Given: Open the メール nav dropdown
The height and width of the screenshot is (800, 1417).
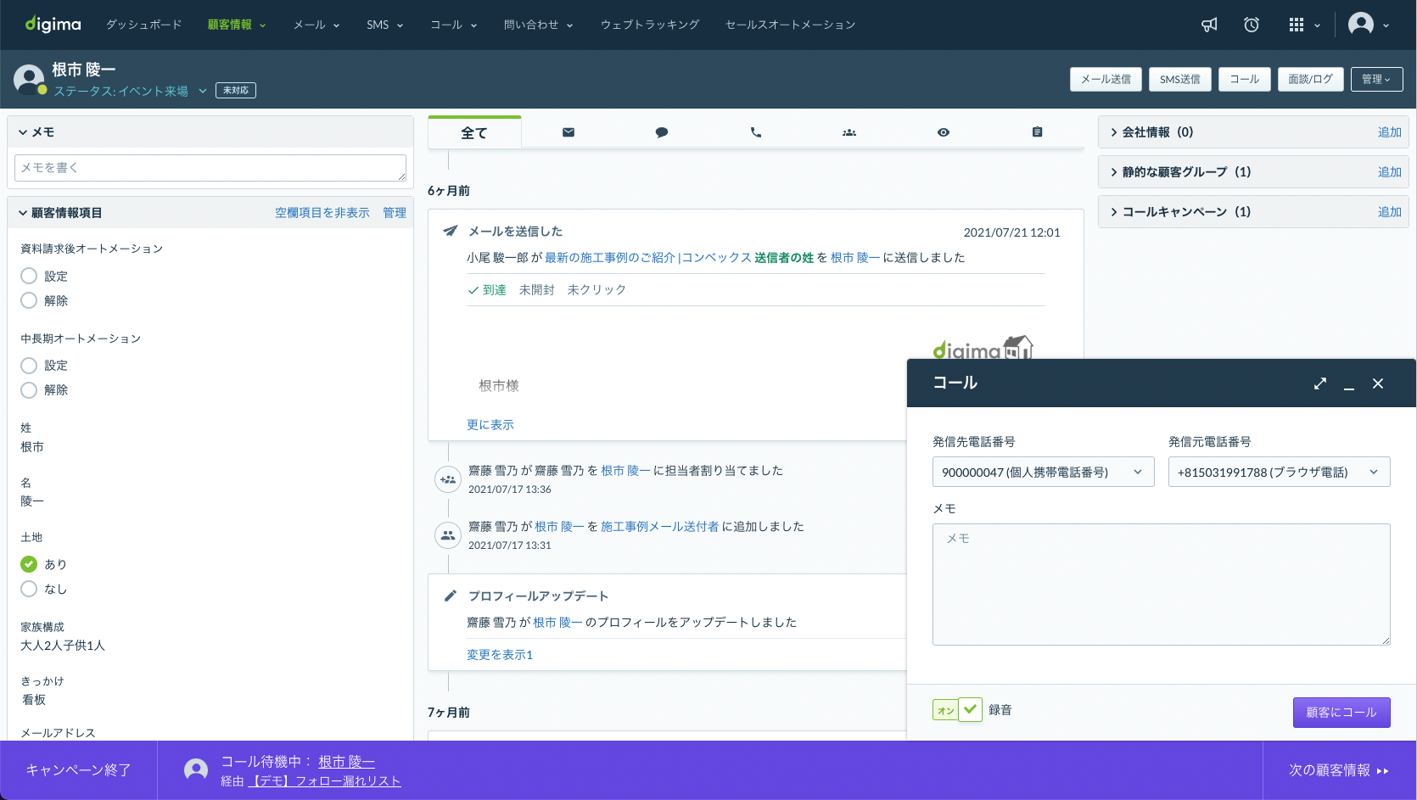Looking at the screenshot, I should 316,25.
